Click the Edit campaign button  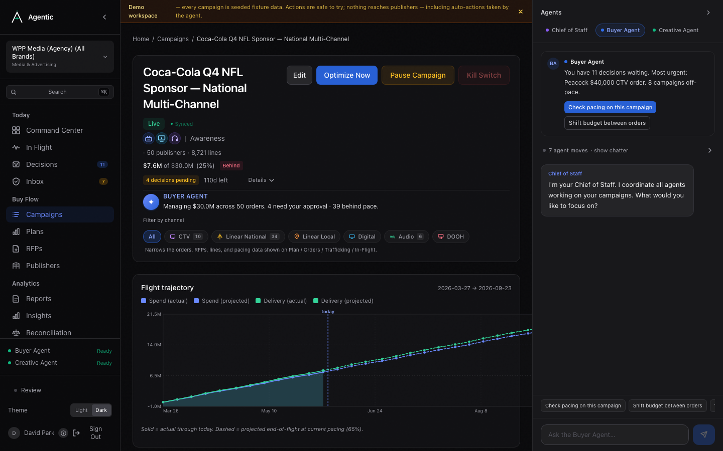click(x=299, y=75)
